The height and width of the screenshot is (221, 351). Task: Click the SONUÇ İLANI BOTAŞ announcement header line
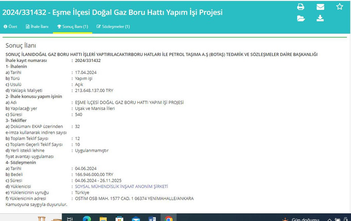pos(162,54)
